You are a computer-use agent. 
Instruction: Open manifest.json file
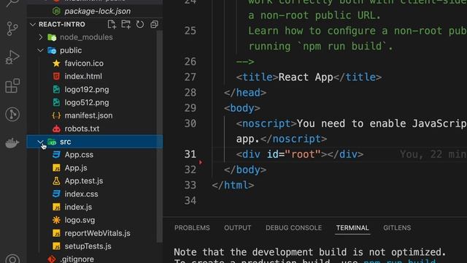(x=88, y=115)
